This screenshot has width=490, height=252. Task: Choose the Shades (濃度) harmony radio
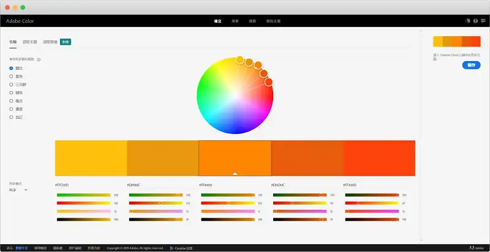tap(11, 109)
